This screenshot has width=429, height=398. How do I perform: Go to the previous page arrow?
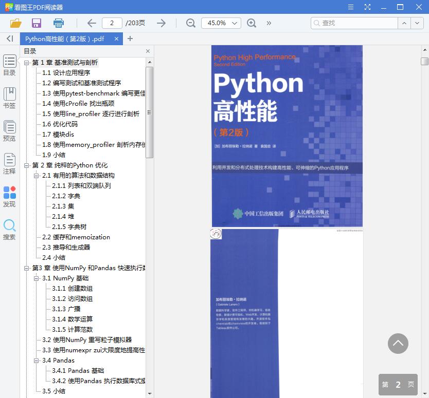[x=91, y=23]
